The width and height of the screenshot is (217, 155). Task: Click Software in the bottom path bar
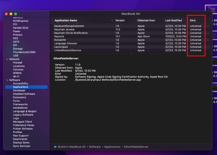click(95, 147)
